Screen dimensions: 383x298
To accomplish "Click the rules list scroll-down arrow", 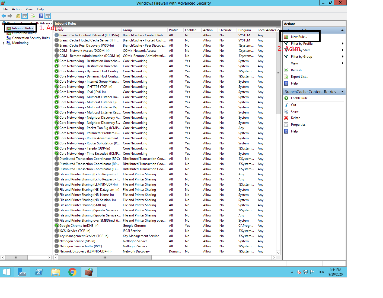I will point(278,253).
